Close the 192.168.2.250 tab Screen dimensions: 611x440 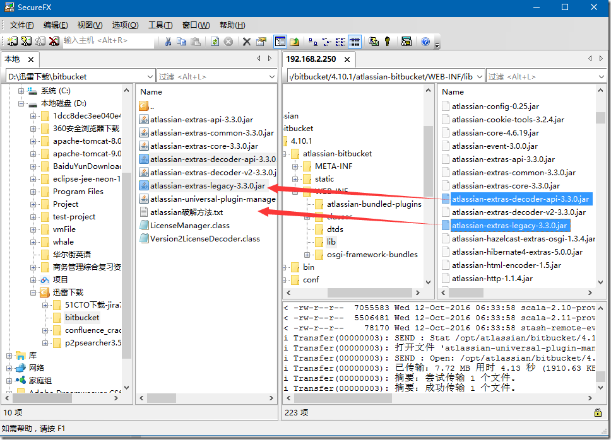(347, 59)
